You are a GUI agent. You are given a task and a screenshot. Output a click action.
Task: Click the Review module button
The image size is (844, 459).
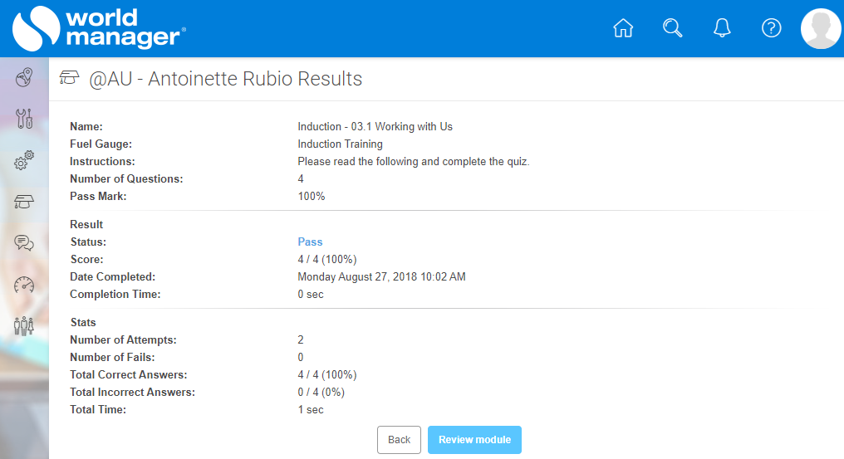click(474, 440)
